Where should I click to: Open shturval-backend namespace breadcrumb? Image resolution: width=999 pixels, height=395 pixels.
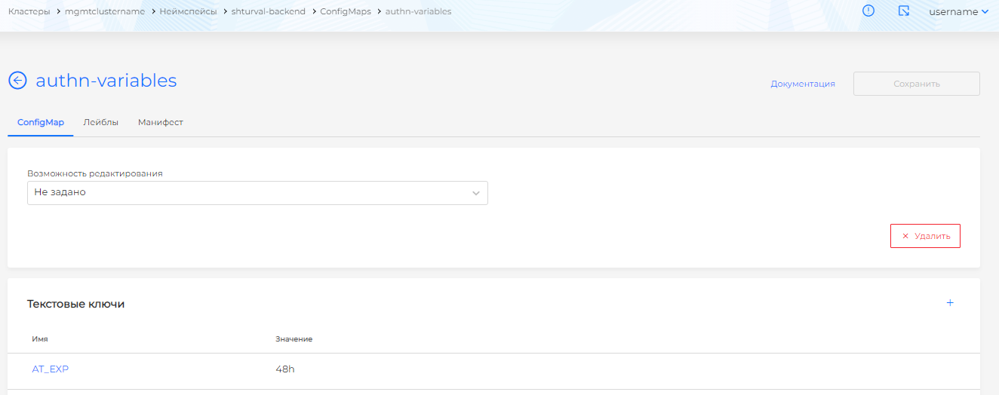pyautogui.click(x=269, y=12)
